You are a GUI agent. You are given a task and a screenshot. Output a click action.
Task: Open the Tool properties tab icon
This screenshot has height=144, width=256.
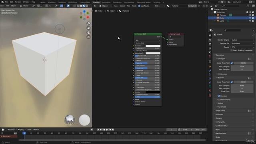(210, 35)
